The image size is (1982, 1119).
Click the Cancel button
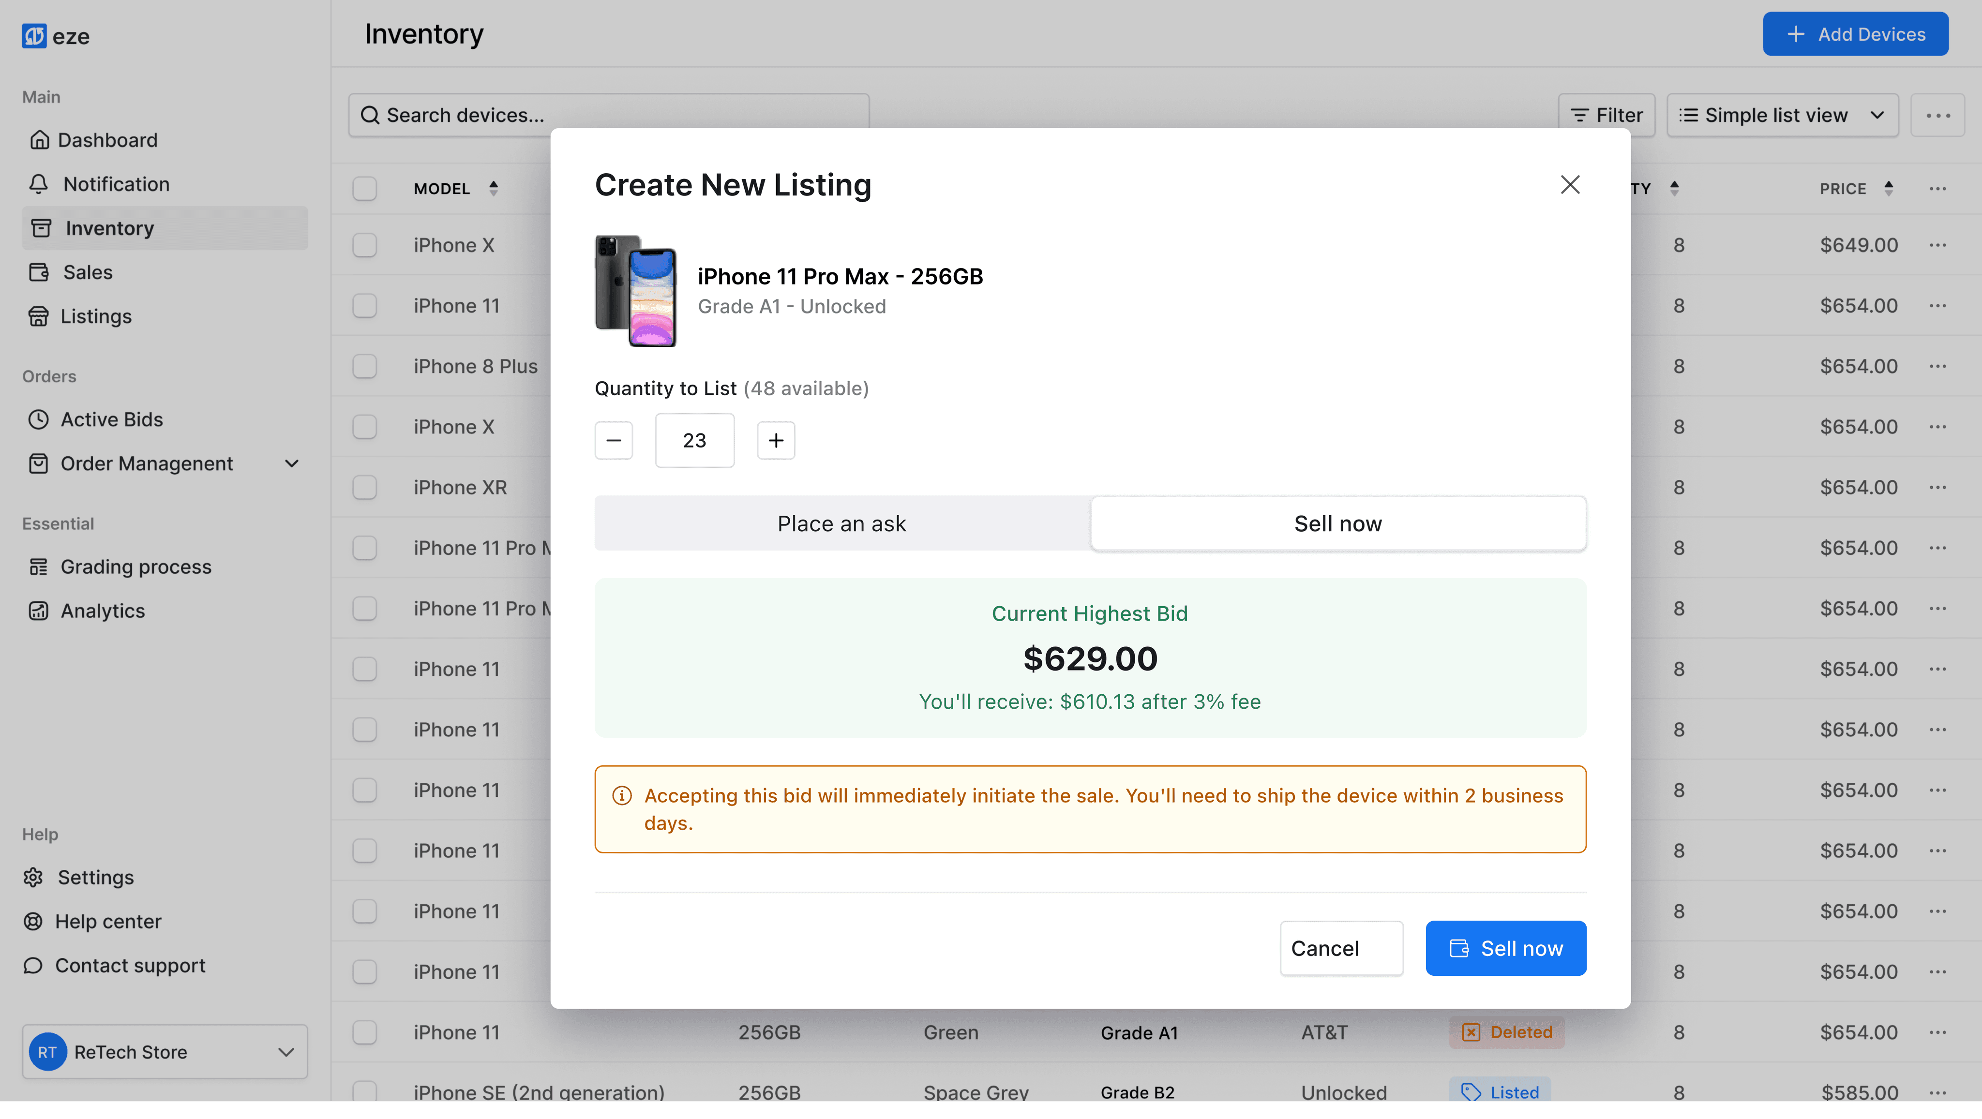point(1342,949)
